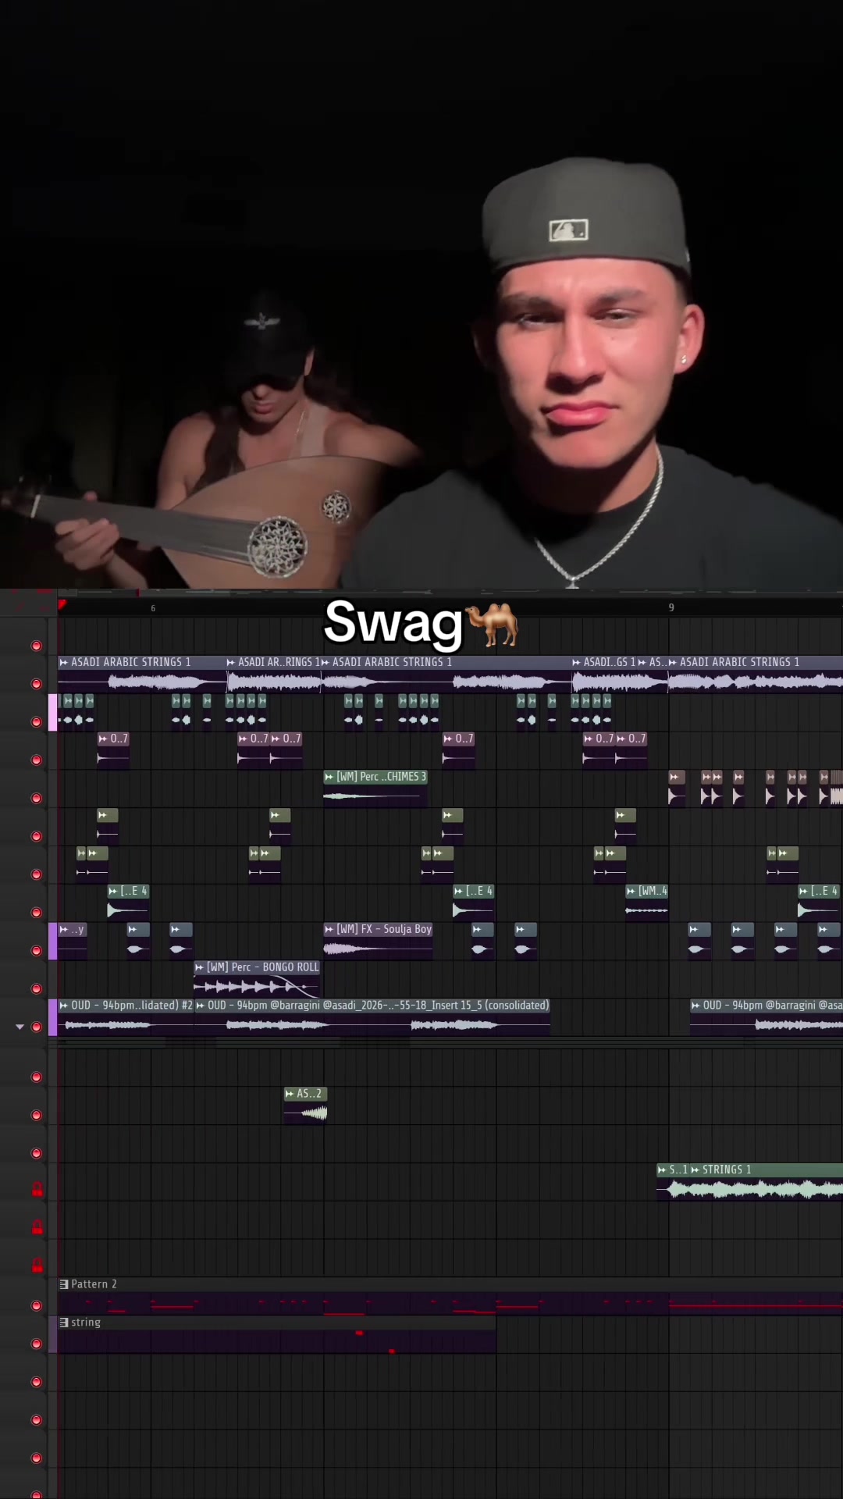Mute the Perc - BONGO ROLL track
This screenshot has width=843, height=1499.
pos(36,988)
